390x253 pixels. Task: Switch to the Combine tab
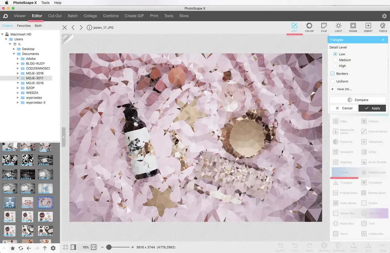[111, 16]
